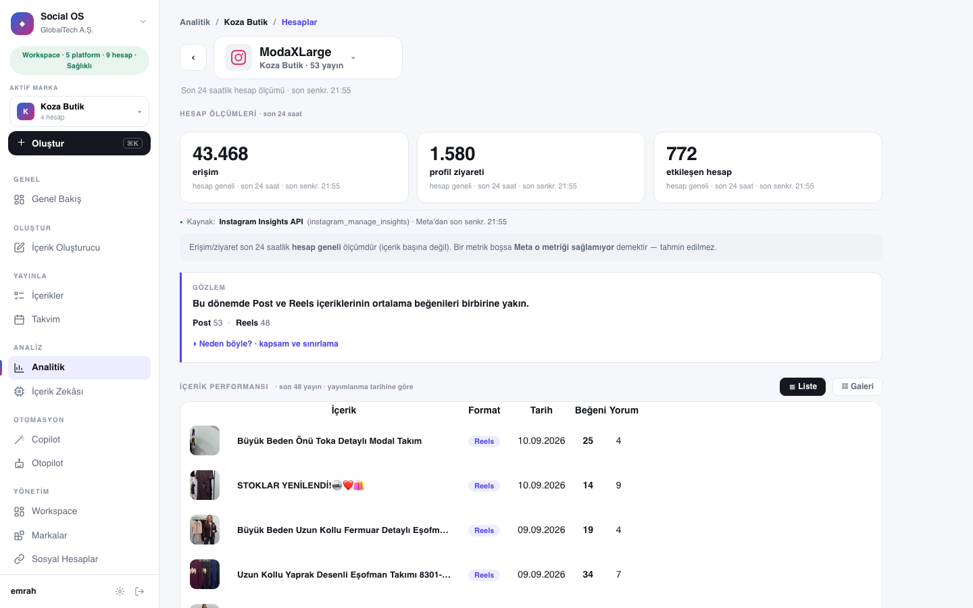This screenshot has width=973, height=608.
Task: Open İçerik Zekası from the sidebar
Action: tap(79, 392)
